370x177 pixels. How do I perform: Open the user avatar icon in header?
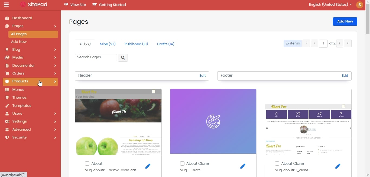[360, 5]
